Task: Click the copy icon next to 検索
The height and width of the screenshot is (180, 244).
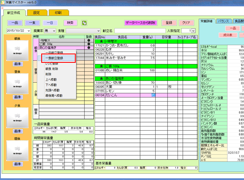Action: pos(84,23)
